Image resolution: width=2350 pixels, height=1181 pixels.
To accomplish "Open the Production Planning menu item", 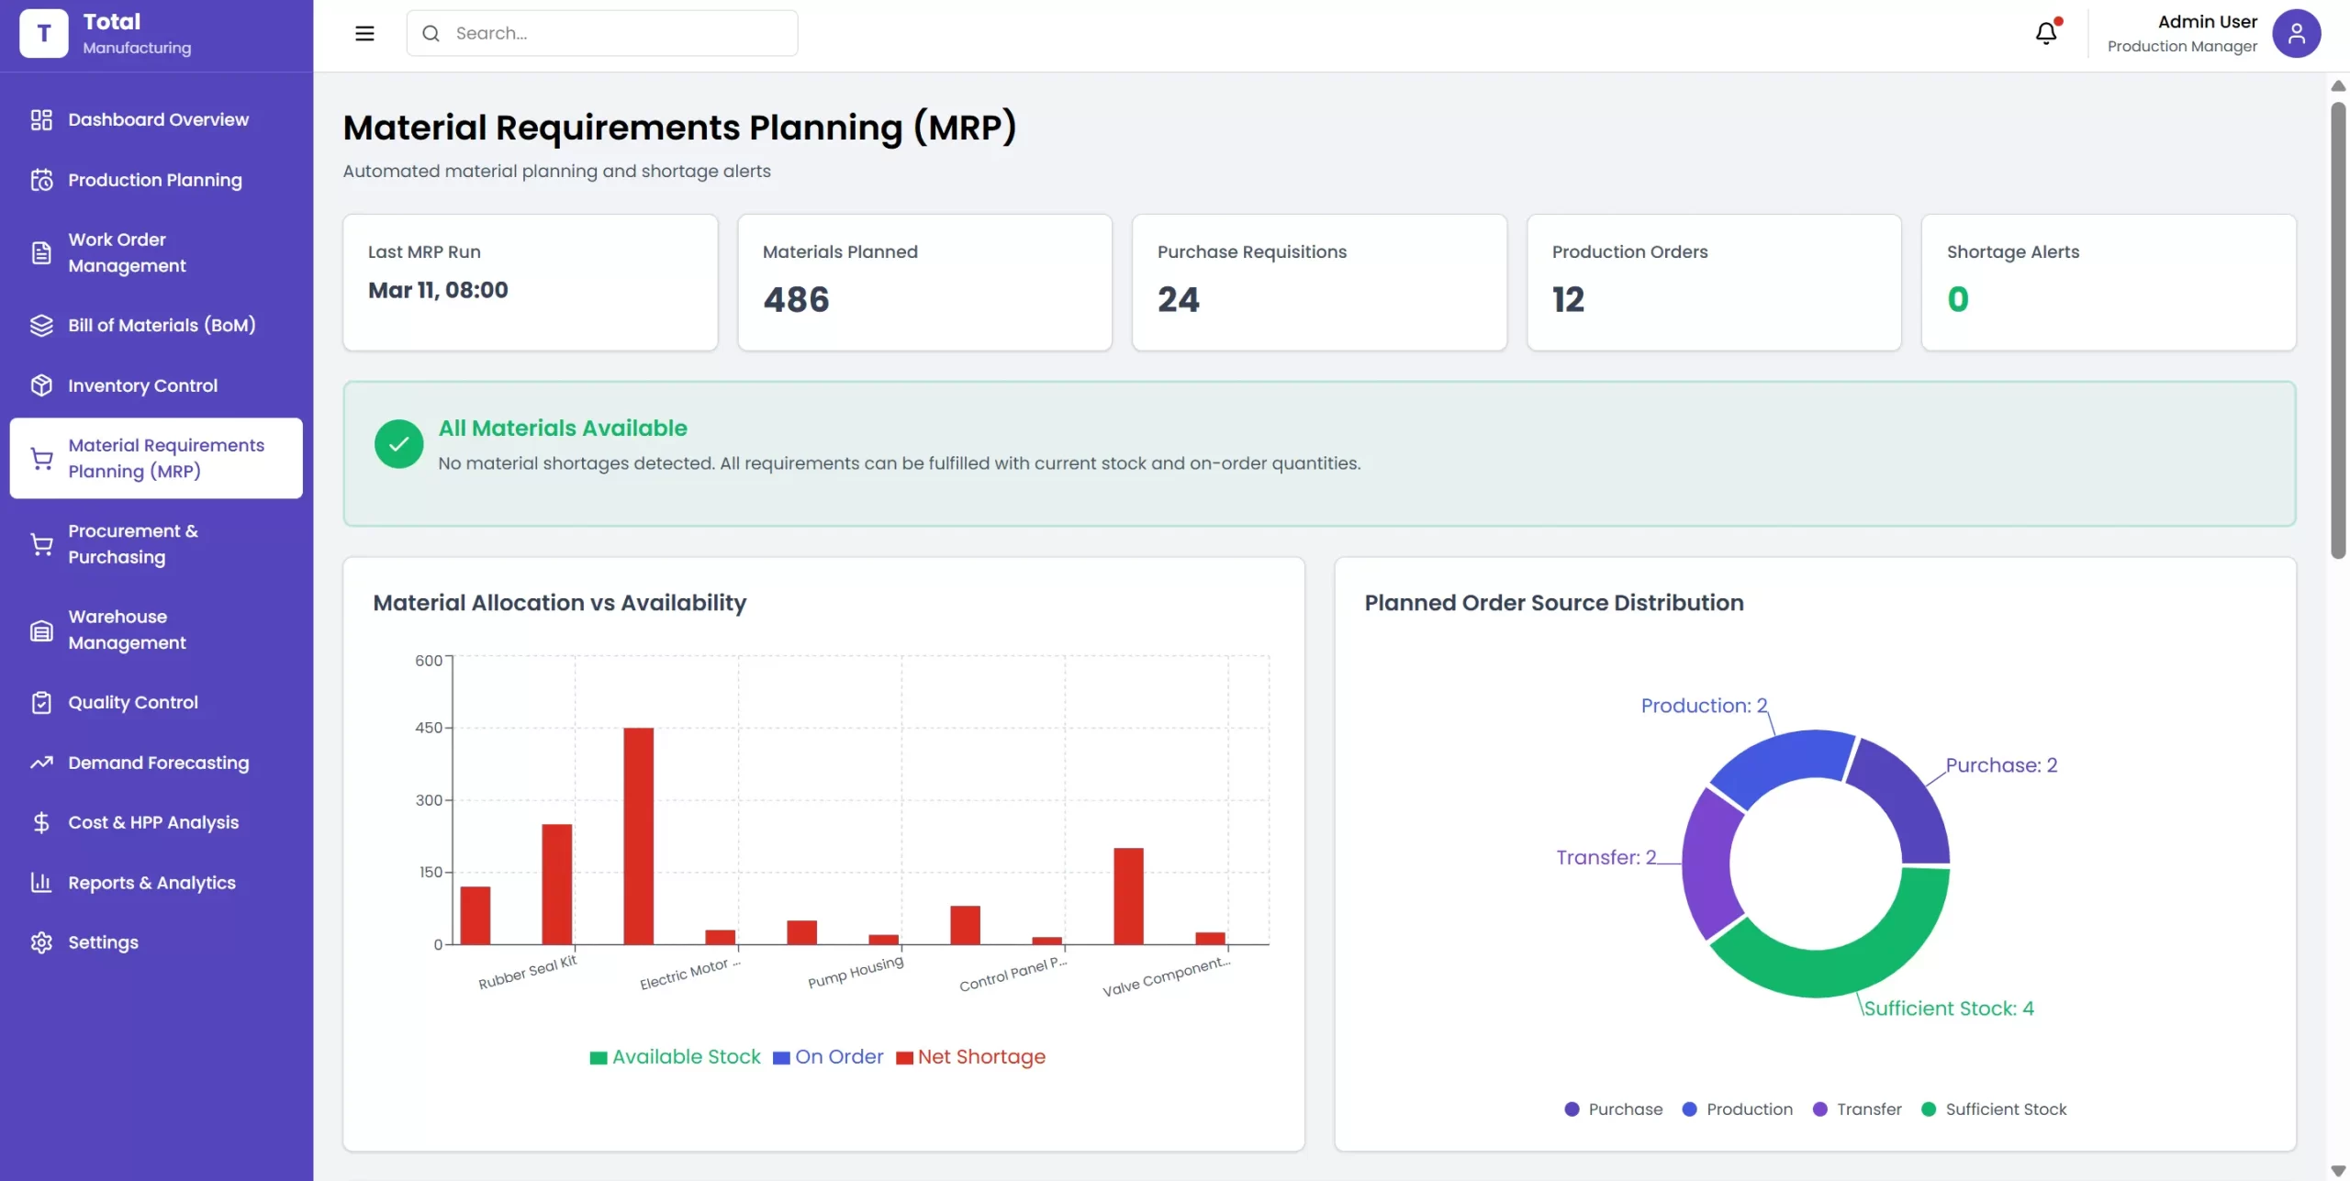I will click(155, 180).
